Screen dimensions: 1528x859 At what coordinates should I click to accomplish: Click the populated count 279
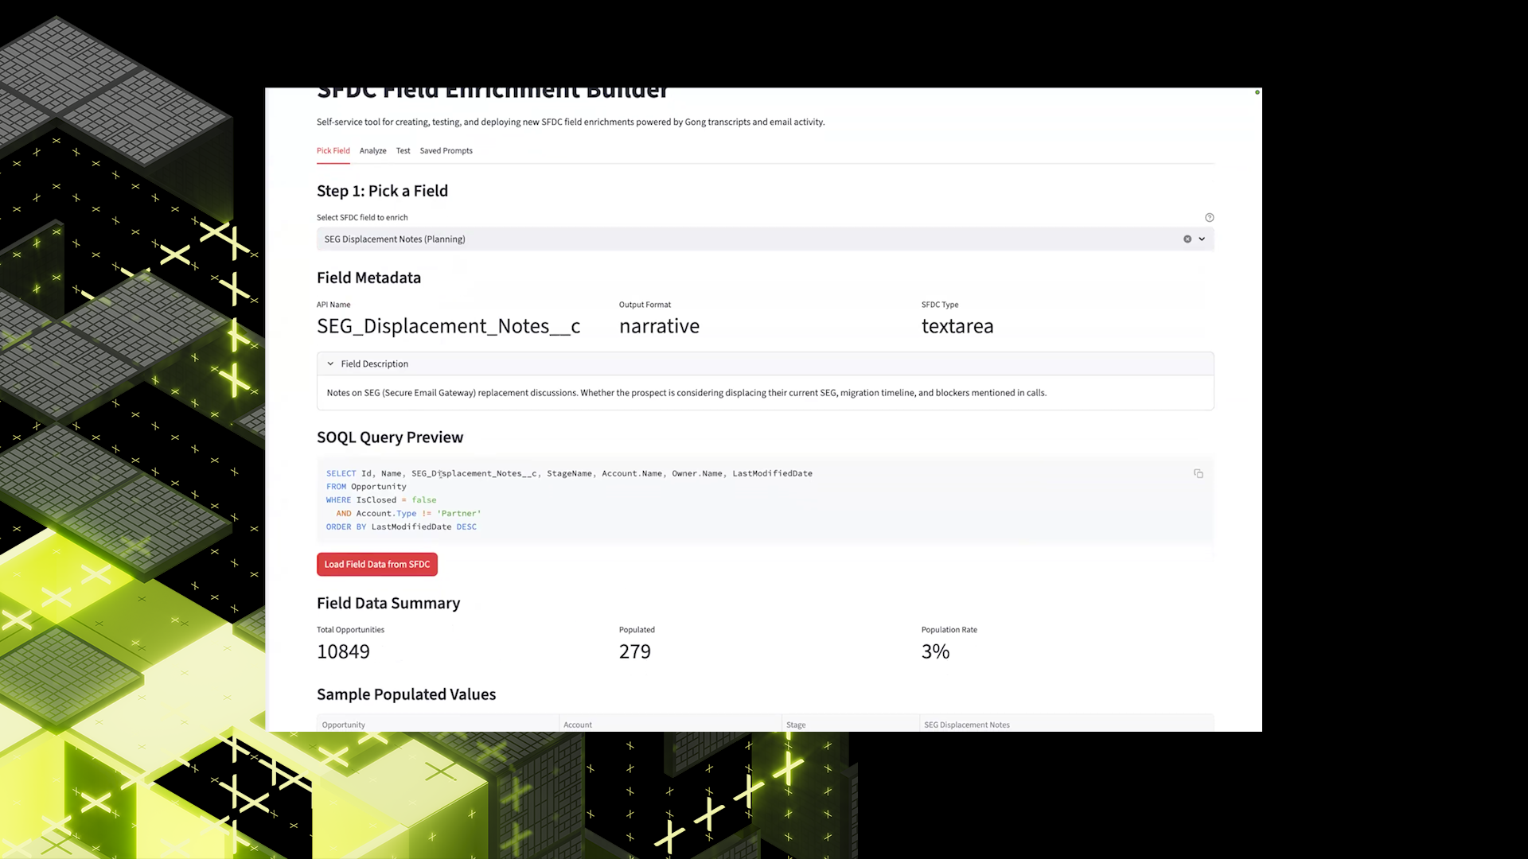click(x=634, y=651)
